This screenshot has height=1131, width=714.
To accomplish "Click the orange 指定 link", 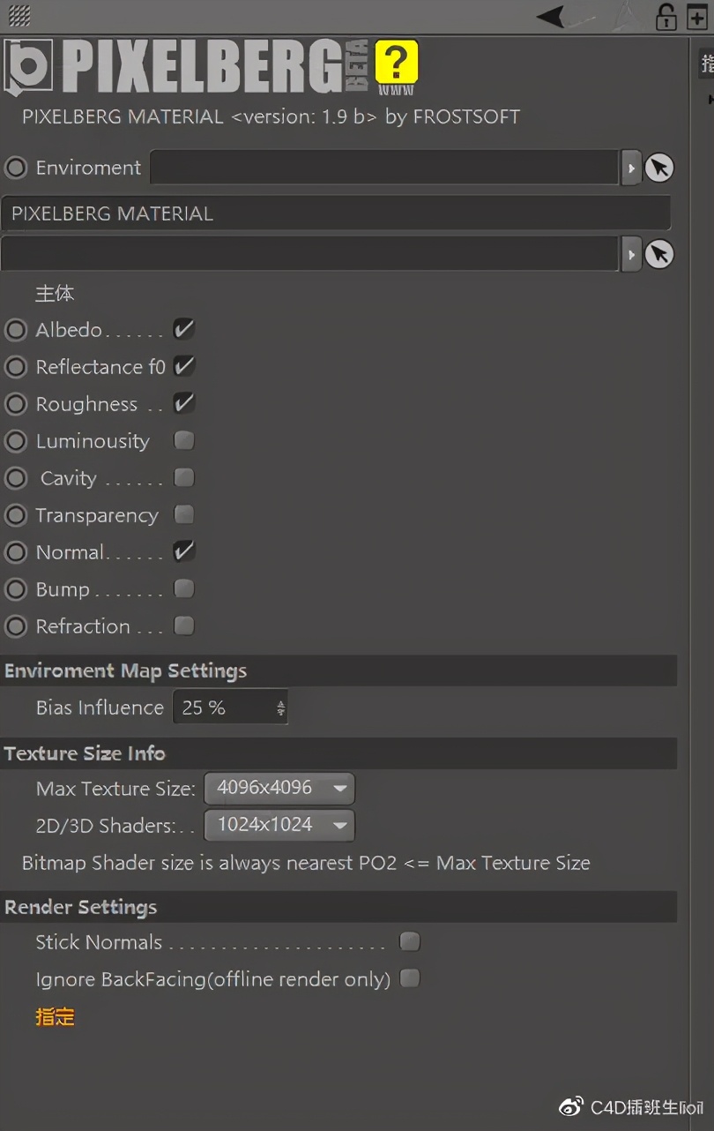I will pos(55,1017).
